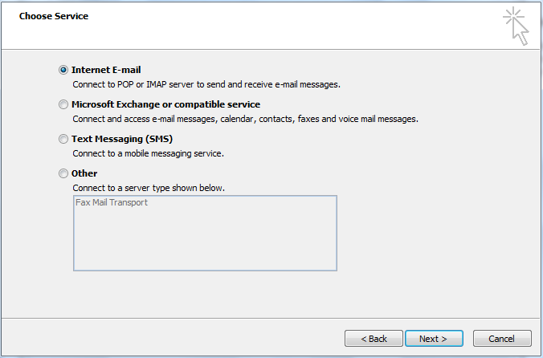Screen dimensions: 543x358
Task: Select the Internet E-mail radio button
Action: pyautogui.click(x=63, y=70)
